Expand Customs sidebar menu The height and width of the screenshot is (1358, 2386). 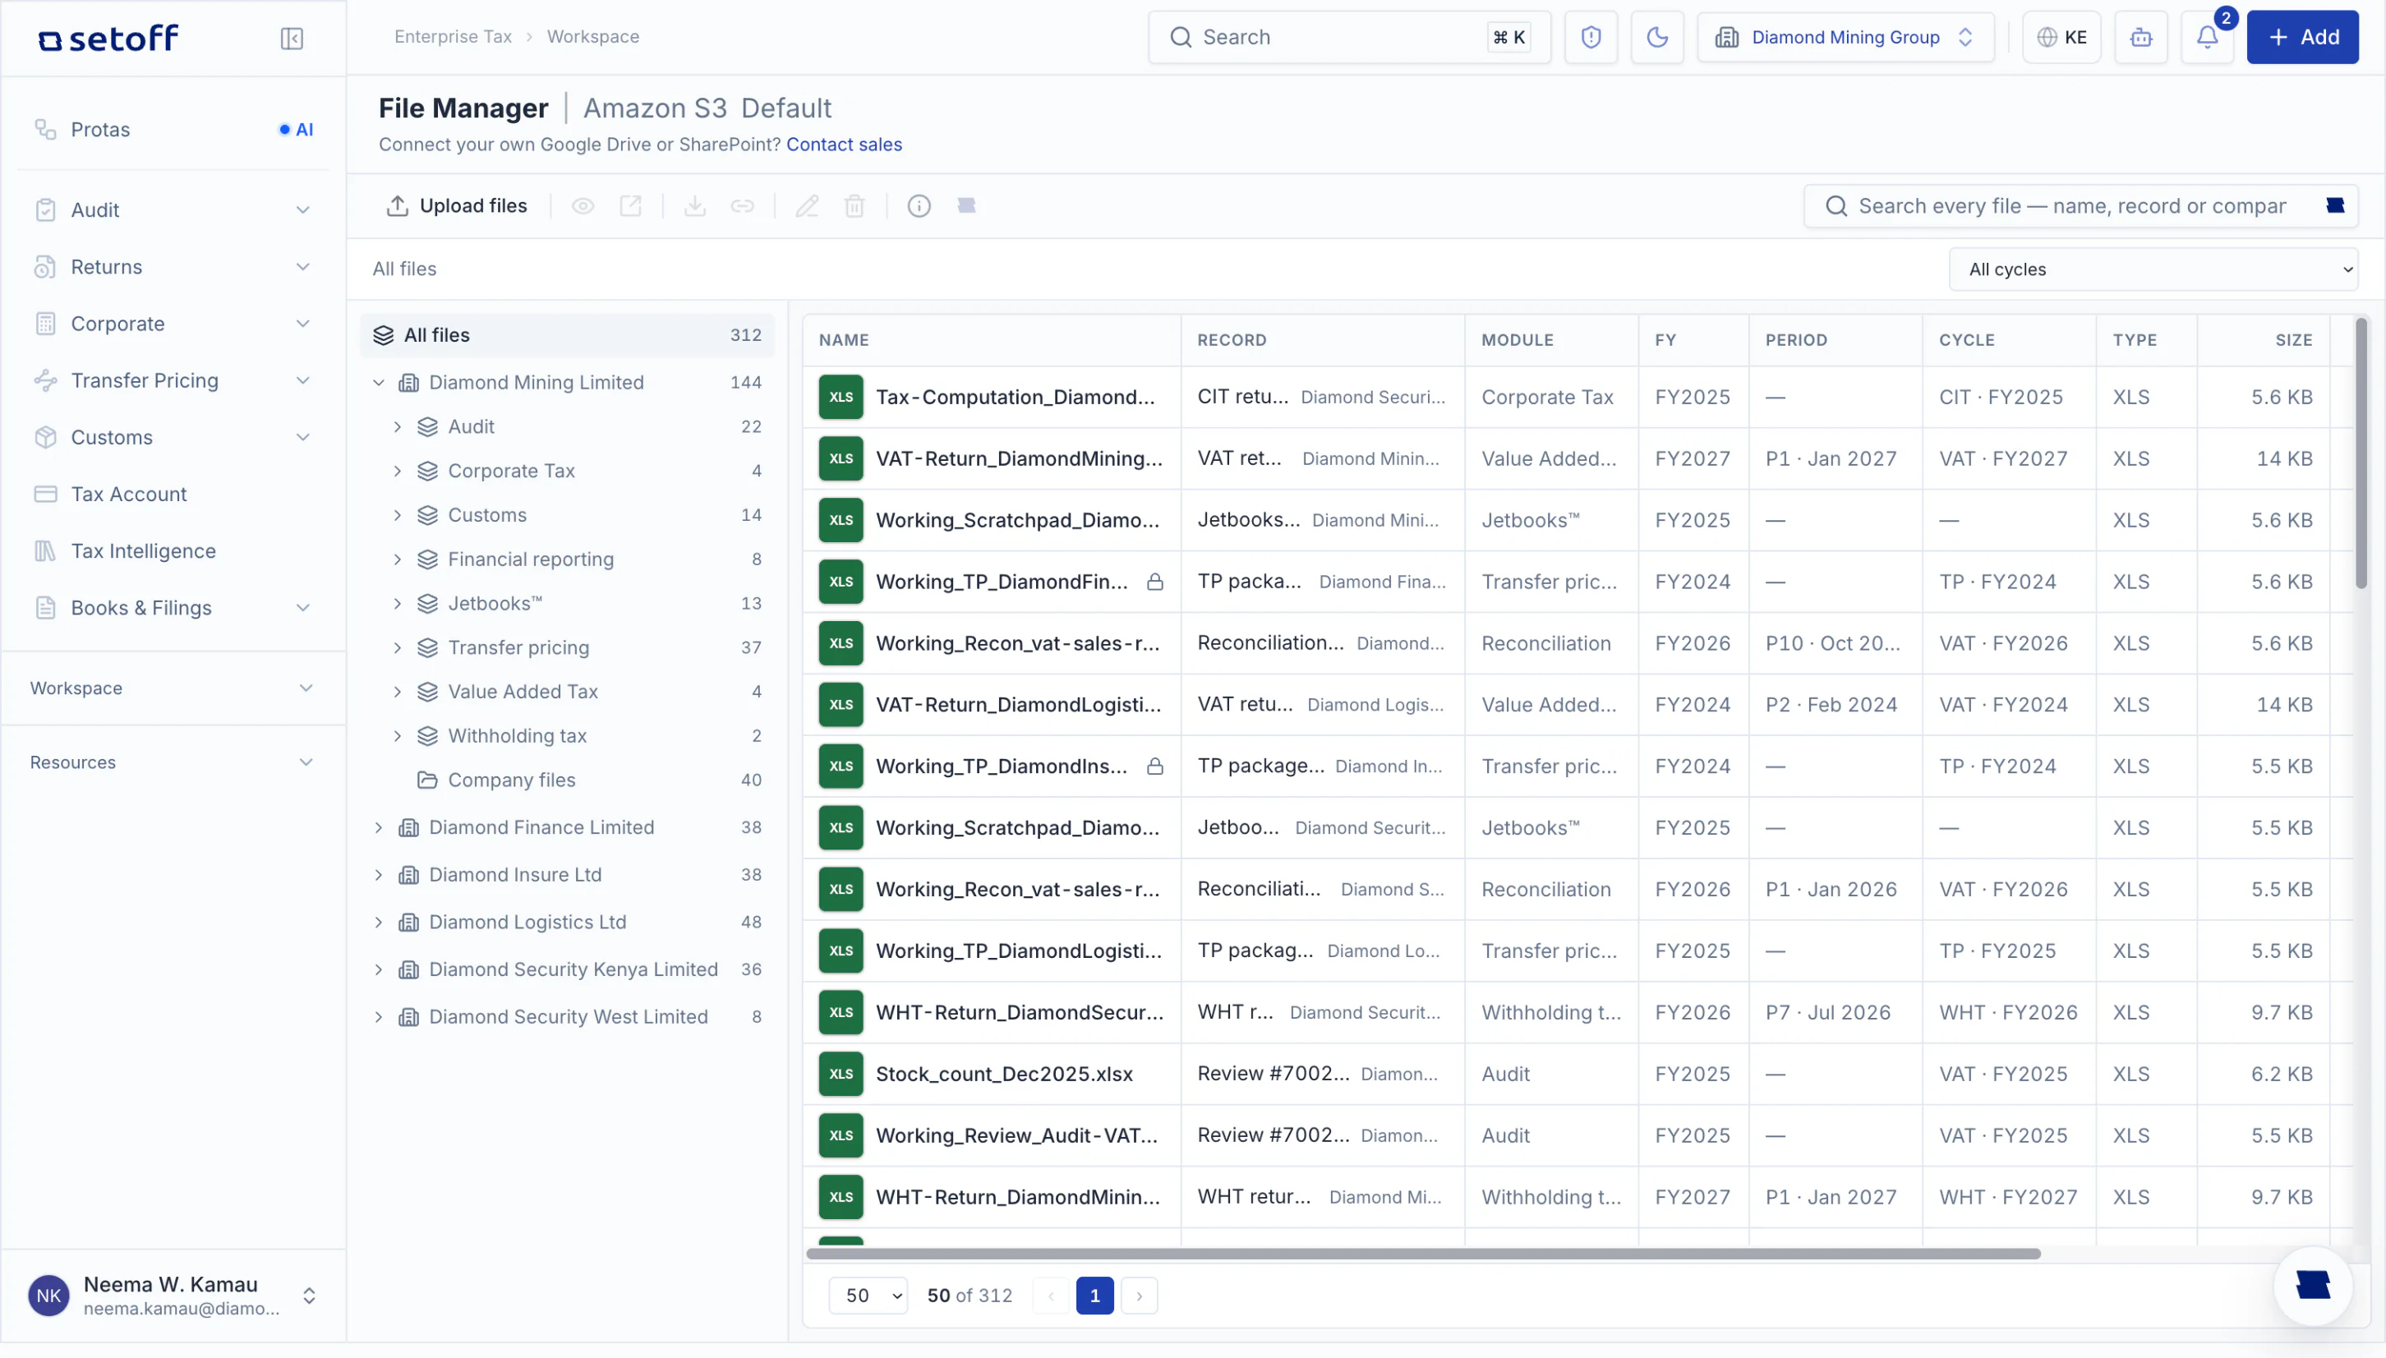[173, 437]
